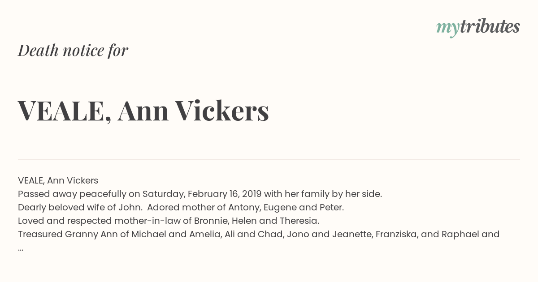Click the green "my" part of logo
Image resolution: width=538 pixels, height=282 pixels.
coord(448,29)
